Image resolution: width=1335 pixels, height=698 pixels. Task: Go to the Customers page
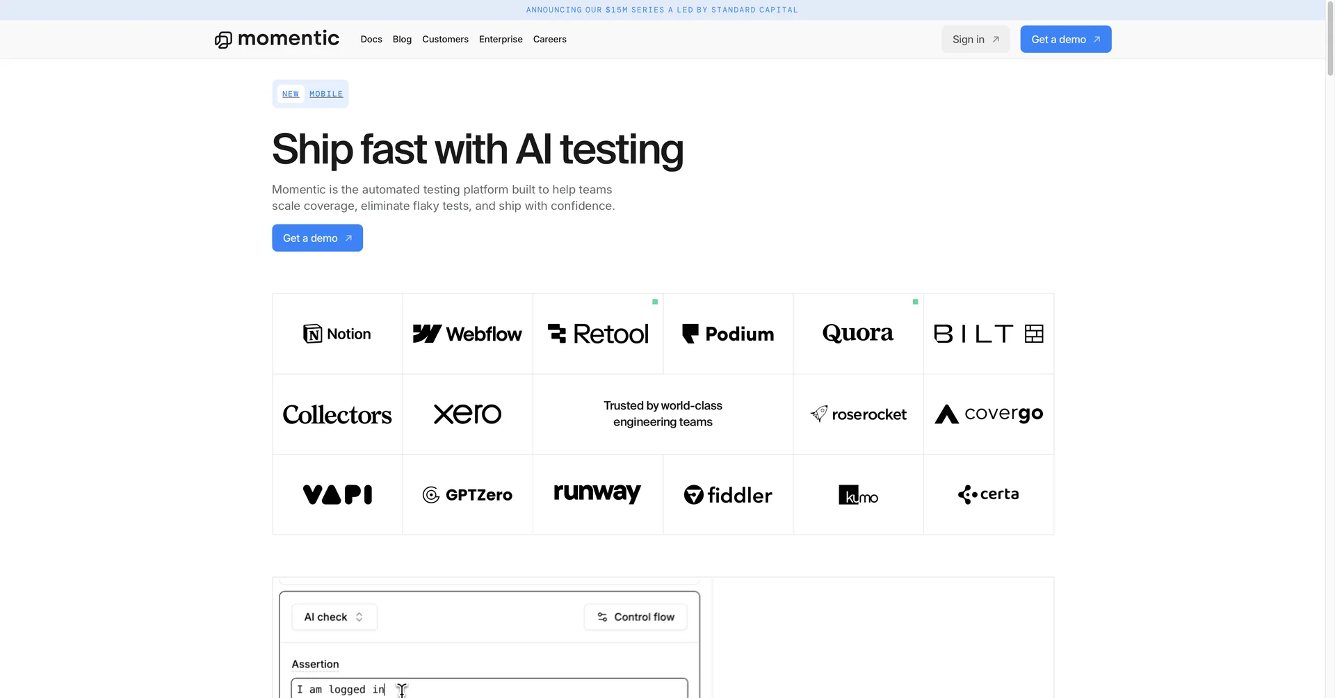click(x=445, y=39)
